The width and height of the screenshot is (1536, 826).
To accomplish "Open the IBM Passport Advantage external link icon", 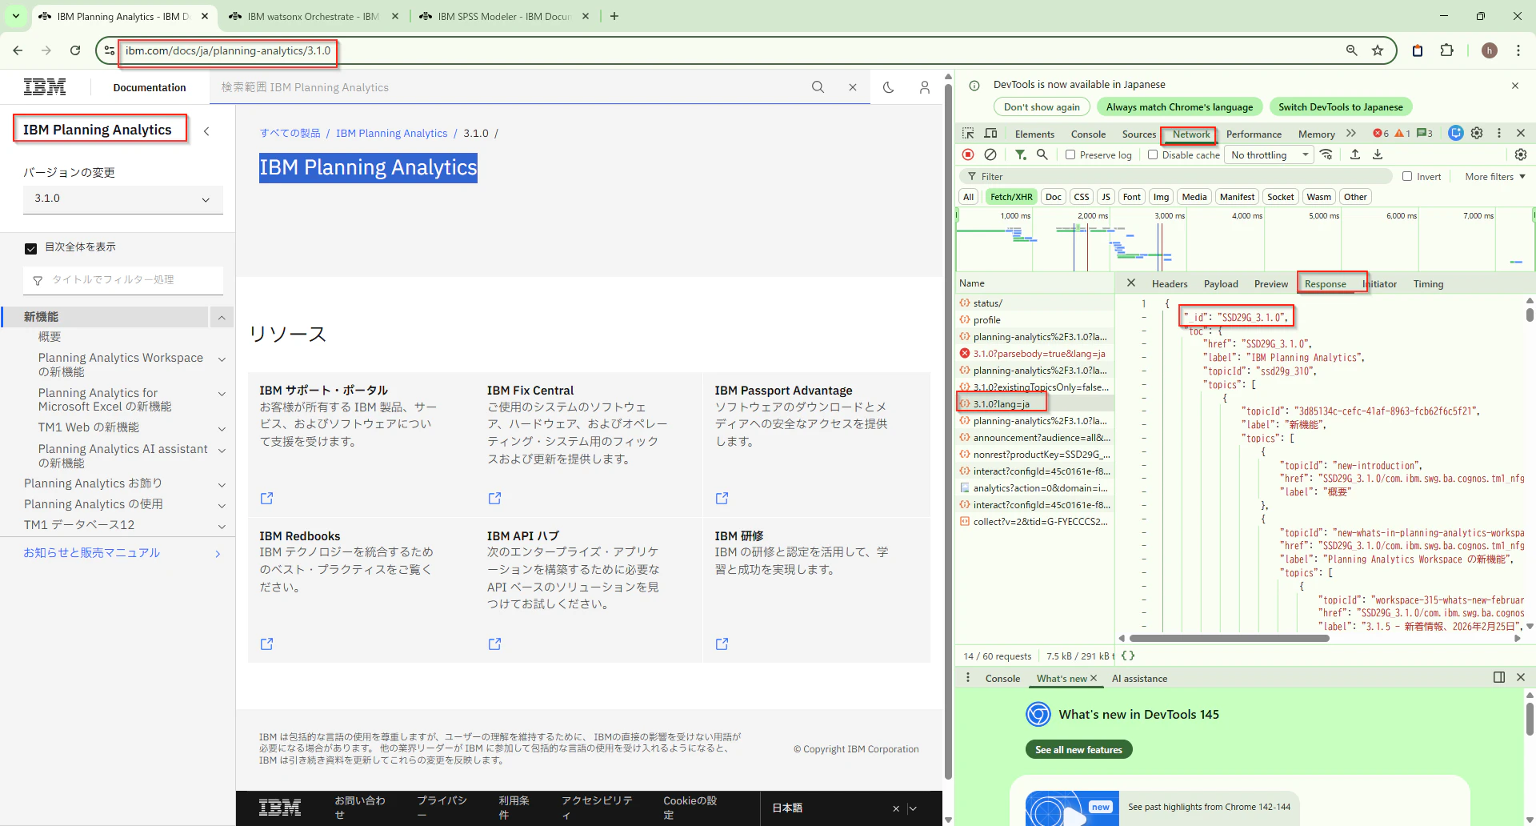I will coord(722,498).
